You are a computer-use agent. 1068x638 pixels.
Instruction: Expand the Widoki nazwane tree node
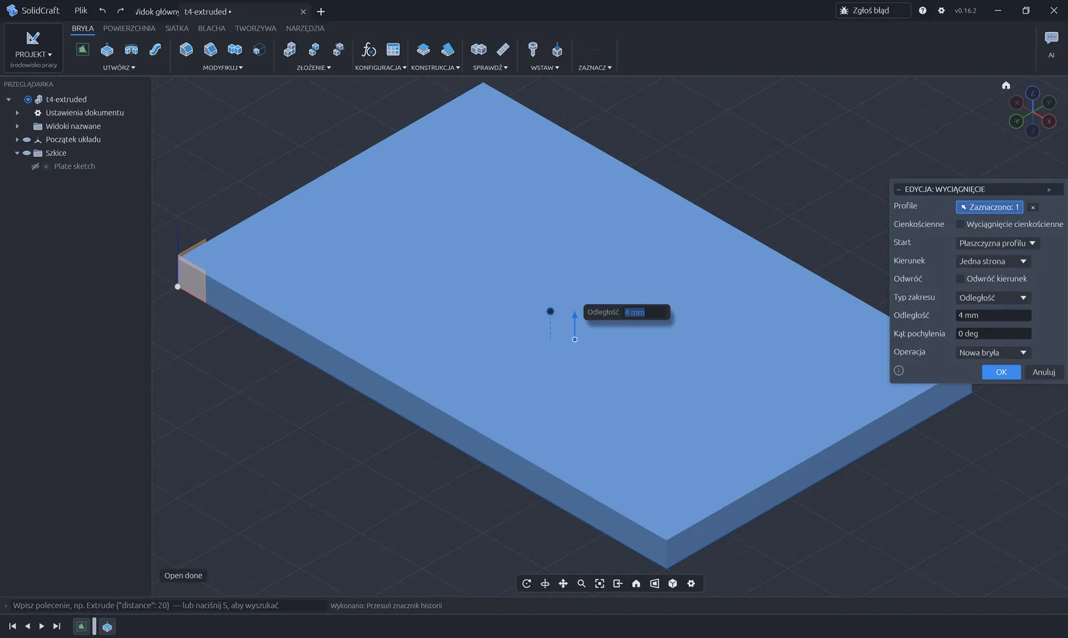point(17,126)
